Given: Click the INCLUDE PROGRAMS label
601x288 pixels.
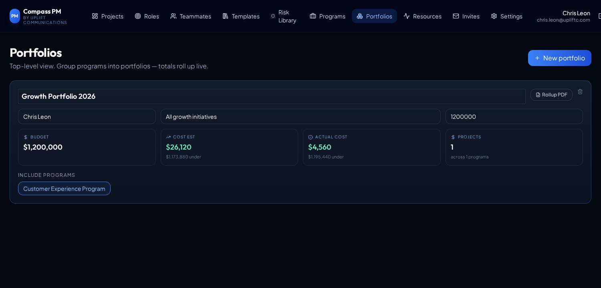Looking at the screenshot, I should coord(46,175).
